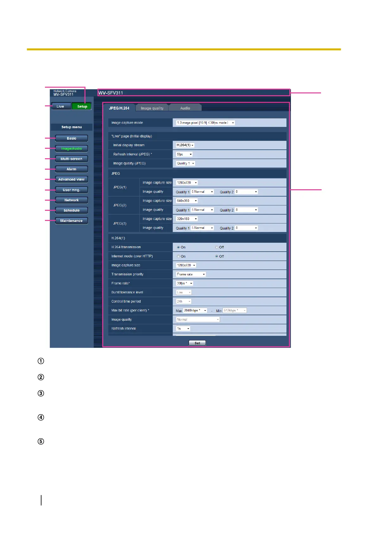
Task: Open the Image/Audio setup menu
Action: [x=72, y=148]
